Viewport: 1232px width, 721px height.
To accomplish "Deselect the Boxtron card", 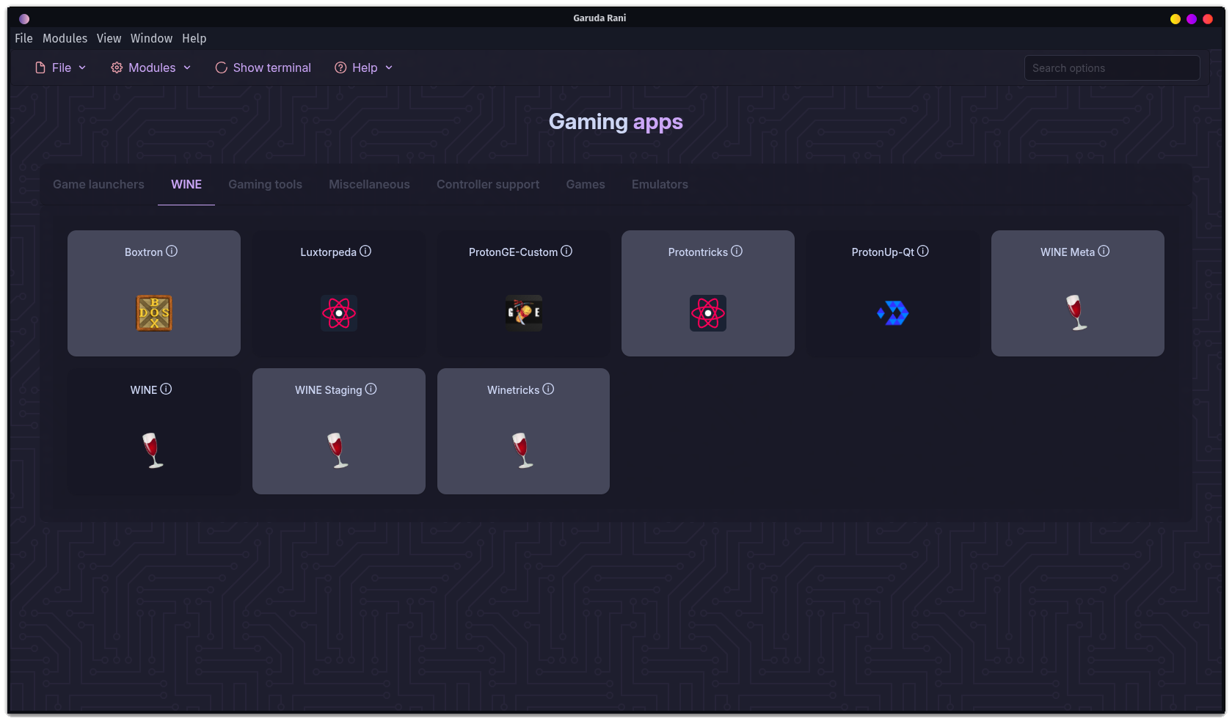I will [x=154, y=293].
